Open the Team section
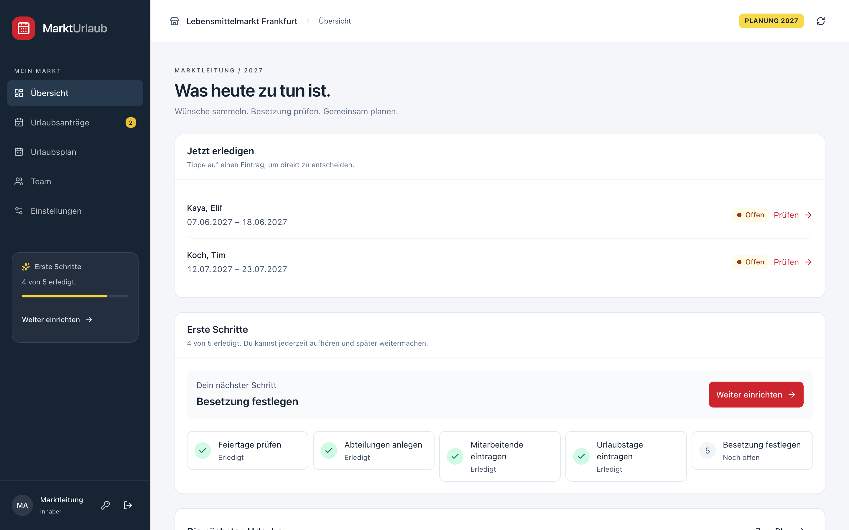Screen dimensions: 849x530 (75, 181)
